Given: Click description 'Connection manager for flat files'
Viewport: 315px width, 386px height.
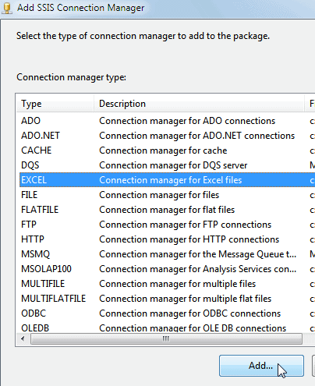Looking at the screenshot, I should coord(167,210).
